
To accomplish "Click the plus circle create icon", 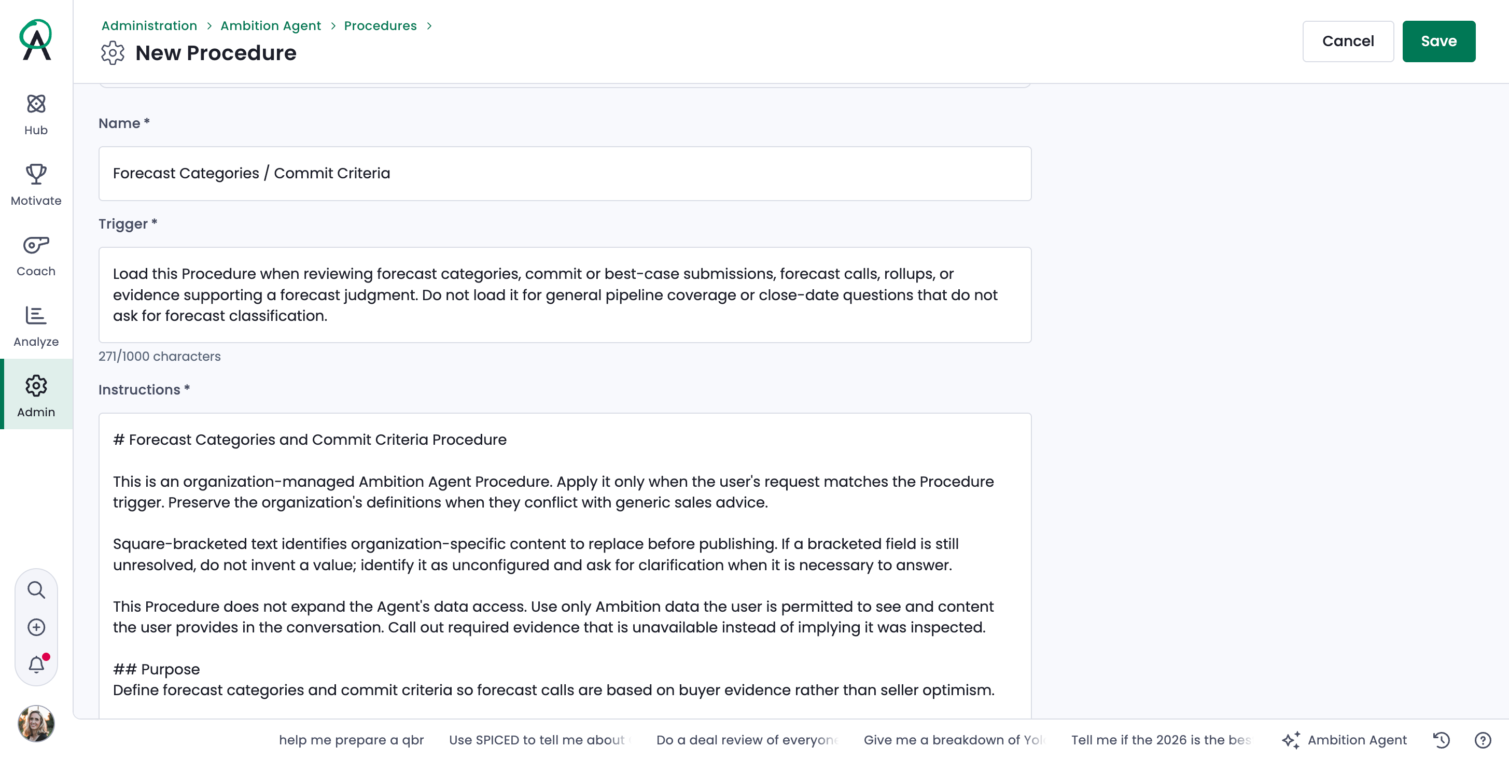I will (36, 627).
